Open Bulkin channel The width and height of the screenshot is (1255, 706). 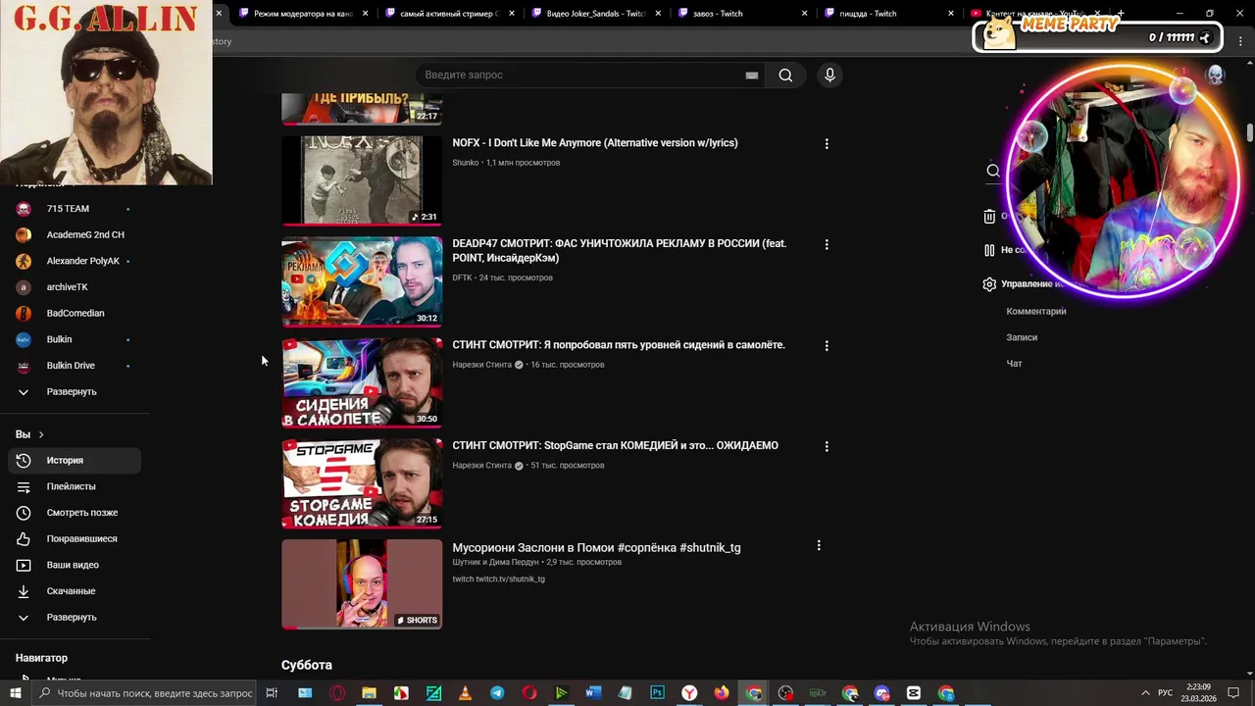click(75, 339)
